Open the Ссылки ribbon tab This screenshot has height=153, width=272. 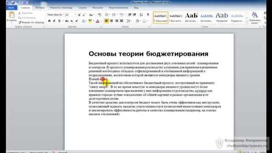pyautogui.click(x=82, y=8)
